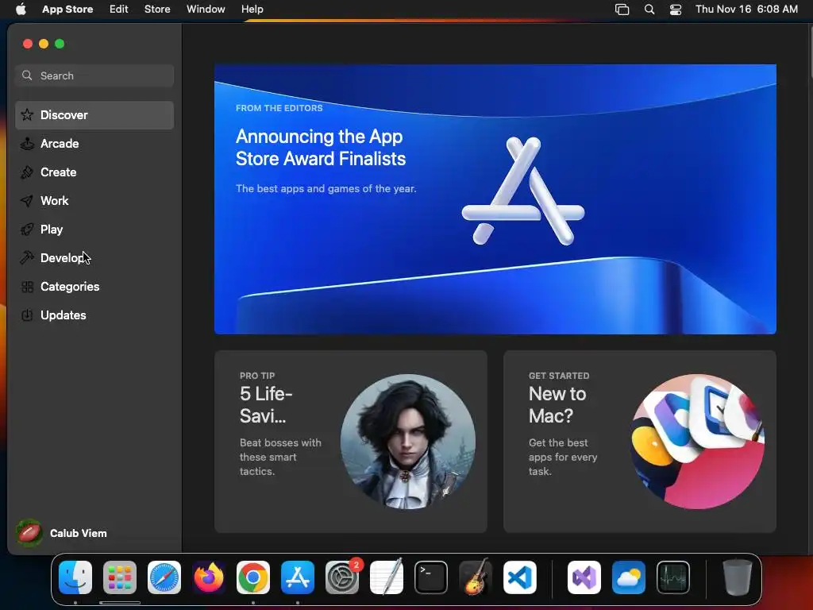Select Discover label in the sidebar
The width and height of the screenshot is (813, 610).
click(x=64, y=114)
